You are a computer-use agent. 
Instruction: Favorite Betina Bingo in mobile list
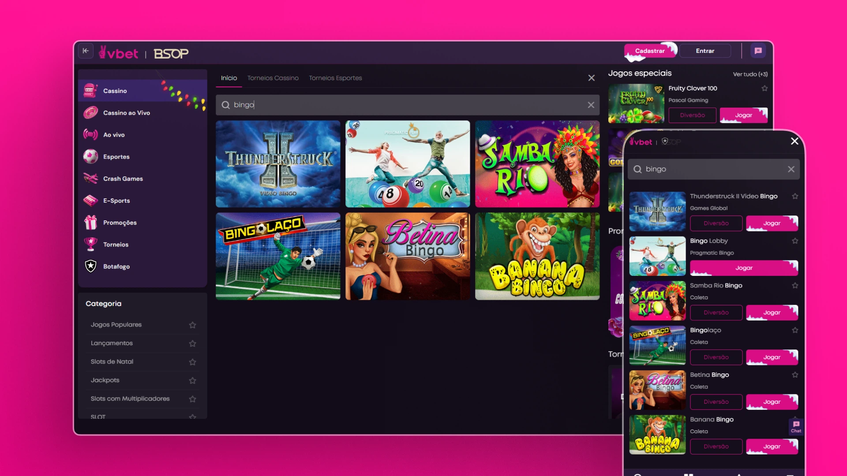795,375
